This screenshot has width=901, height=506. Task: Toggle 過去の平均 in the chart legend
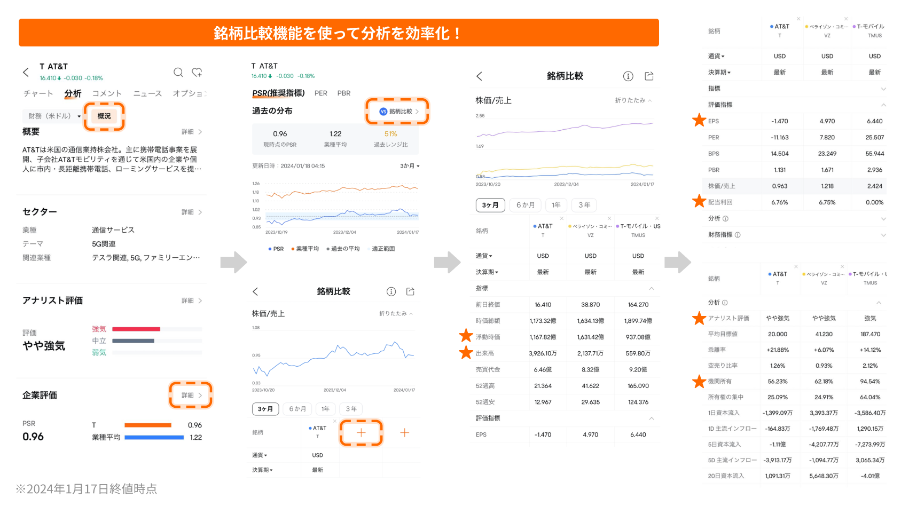tap(343, 249)
